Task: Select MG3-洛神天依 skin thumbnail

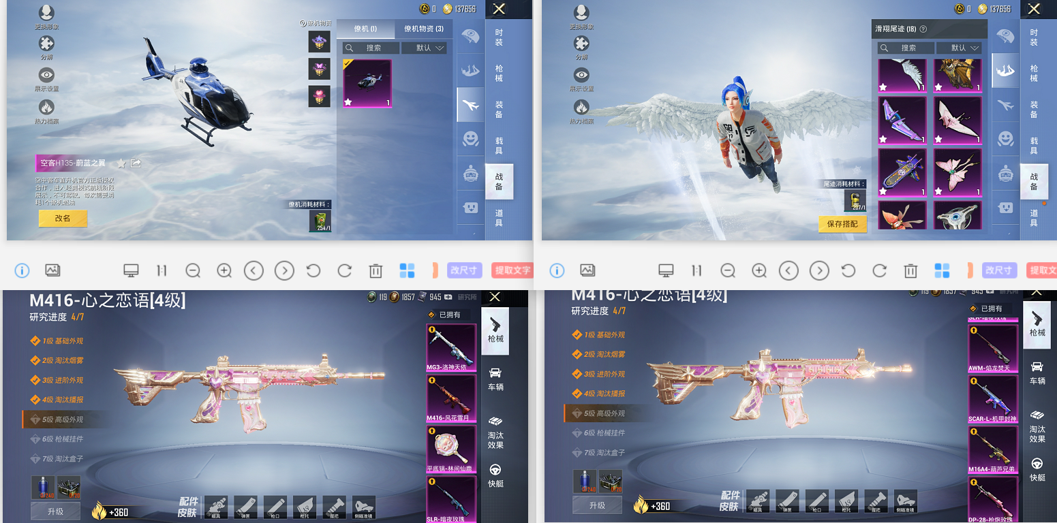Action: [451, 348]
